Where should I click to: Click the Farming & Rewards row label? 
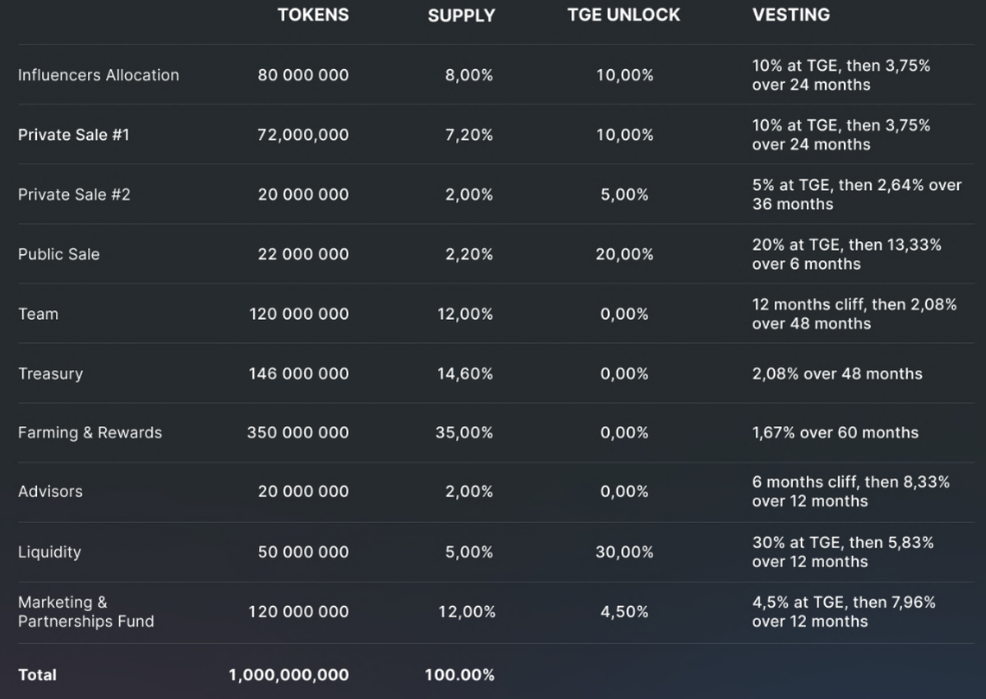coord(90,433)
